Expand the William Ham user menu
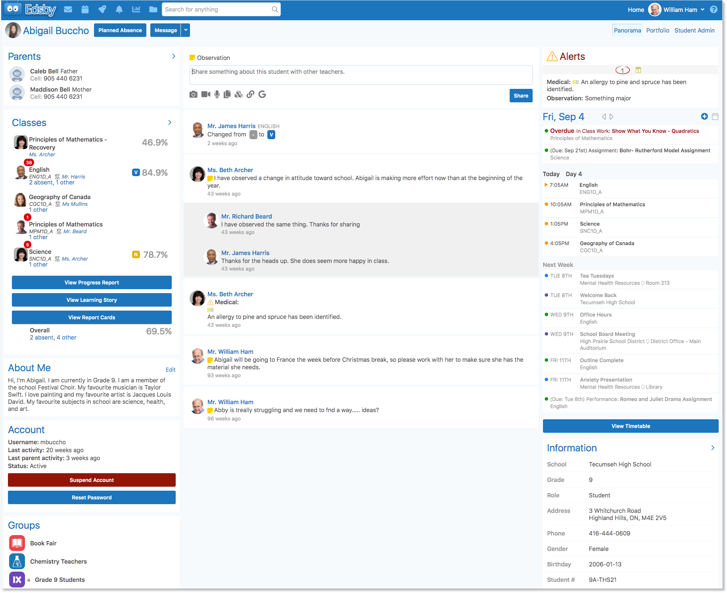Viewport: 727px width, 593px height. tap(702, 10)
